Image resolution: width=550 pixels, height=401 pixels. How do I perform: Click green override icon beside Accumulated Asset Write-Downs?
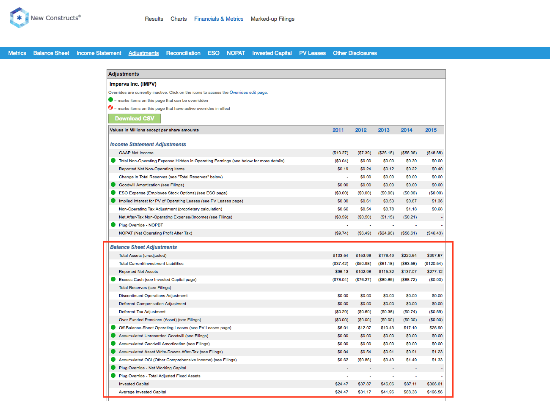113,352
